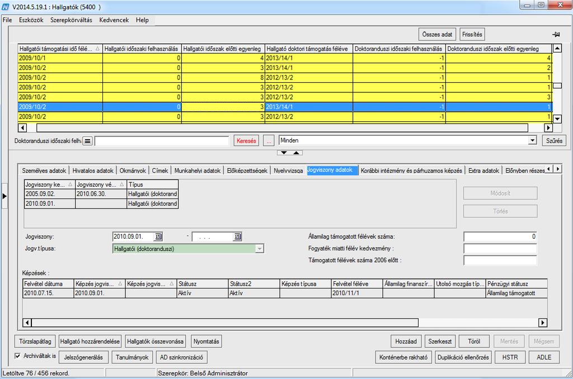This screenshot has height=379, width=573.
Task: Click top grid vertical scrollbar thumb
Action: click(x=557, y=86)
